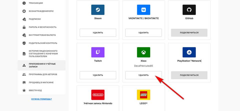The width and height of the screenshot is (240, 111).
Task: Click the yellow LEGO logo tile
Action: (x=143, y=95)
